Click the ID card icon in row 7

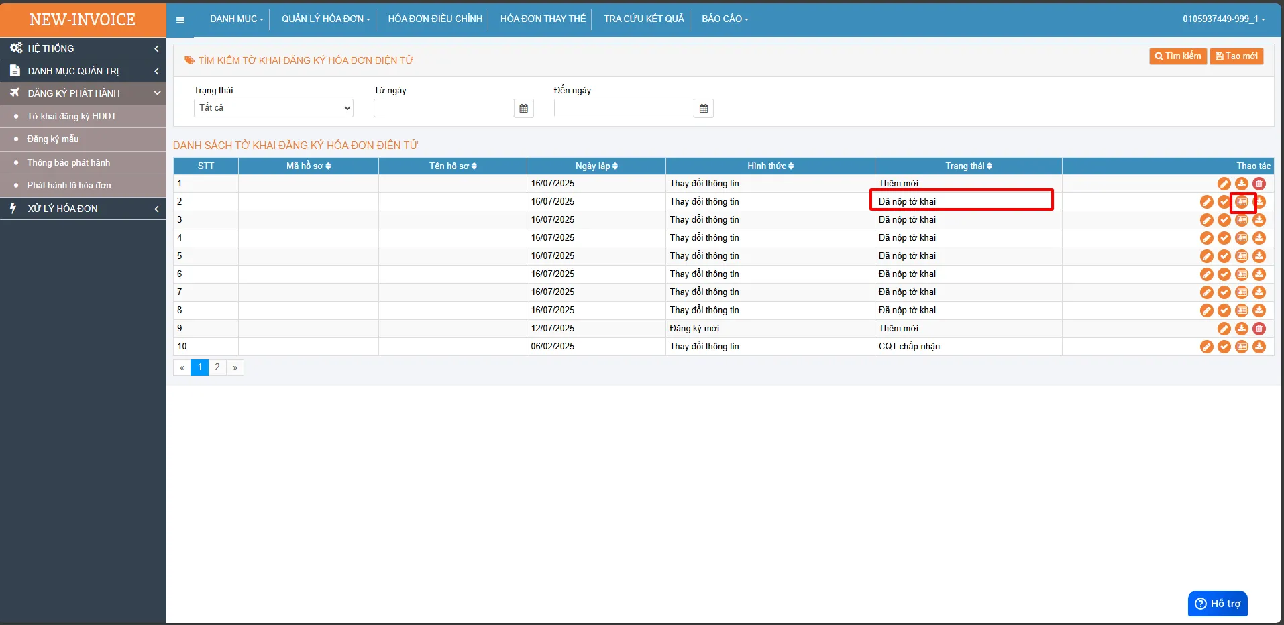click(1242, 292)
